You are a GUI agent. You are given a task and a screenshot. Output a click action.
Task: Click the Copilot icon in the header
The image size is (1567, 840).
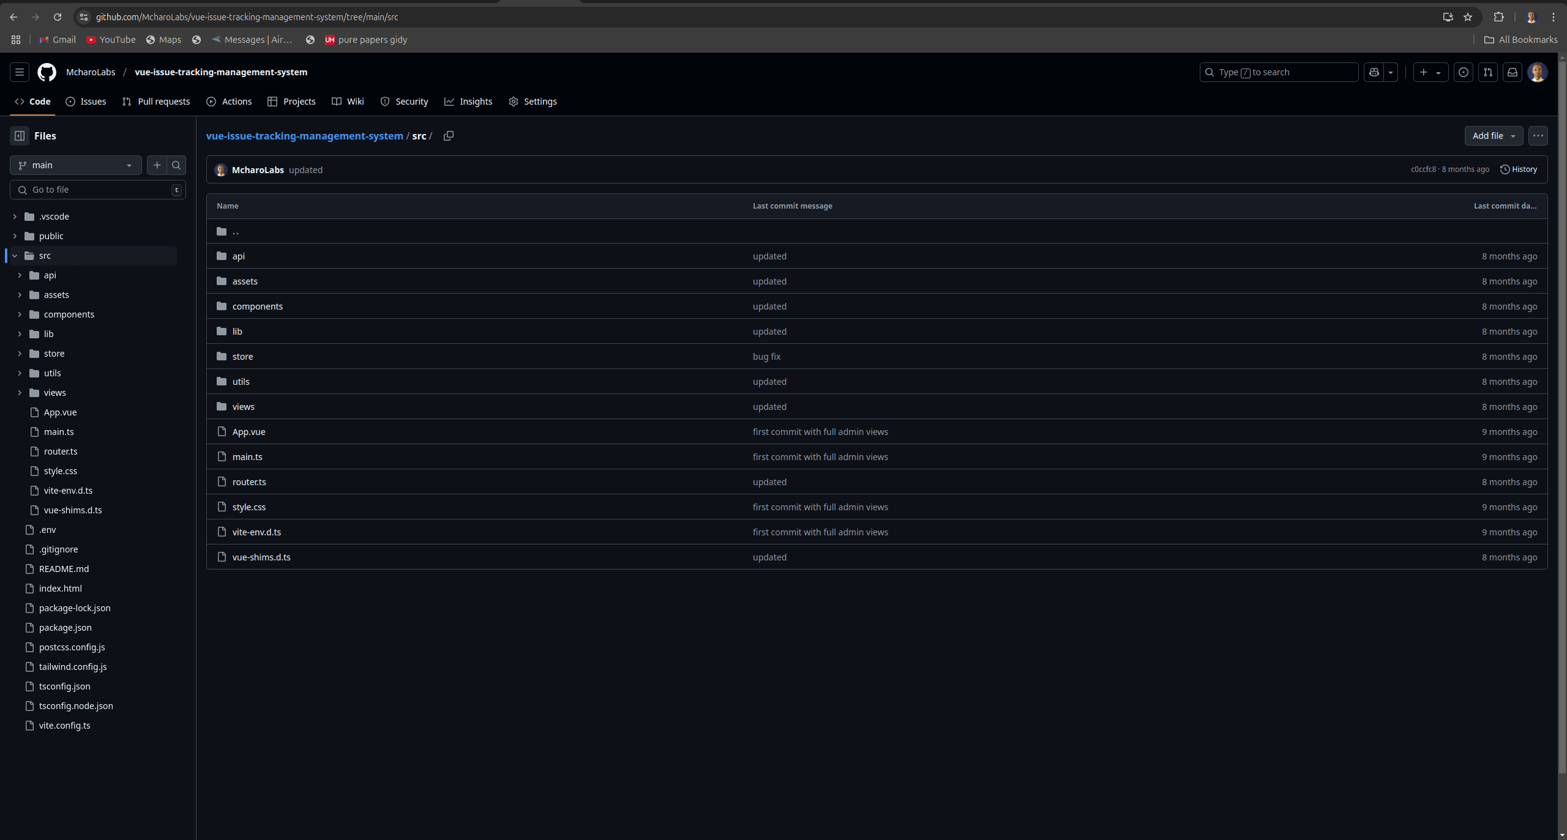click(x=1373, y=72)
